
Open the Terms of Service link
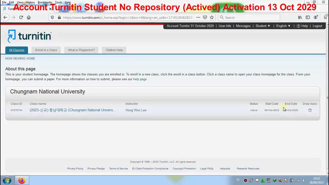[x=118, y=169]
